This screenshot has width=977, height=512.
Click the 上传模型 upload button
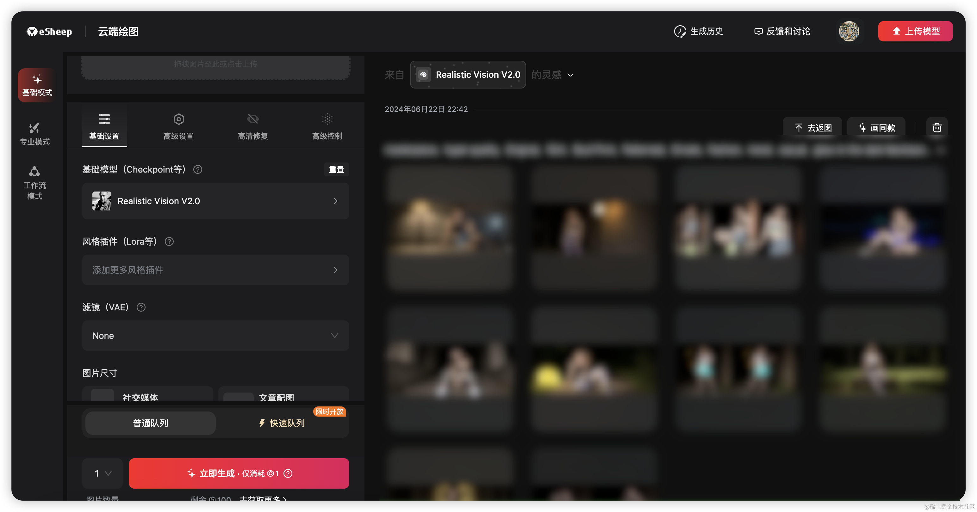915,32
